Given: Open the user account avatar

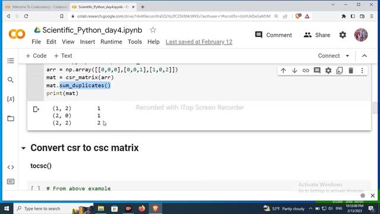Looking at the screenshot, I should (x=361, y=34).
